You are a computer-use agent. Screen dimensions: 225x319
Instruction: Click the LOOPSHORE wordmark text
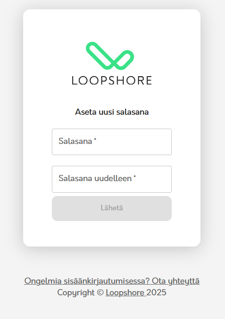(x=112, y=80)
